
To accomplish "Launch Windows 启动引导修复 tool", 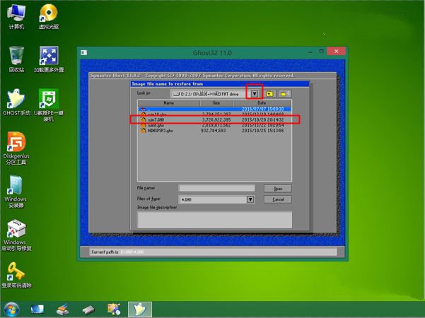I will click(x=16, y=235).
